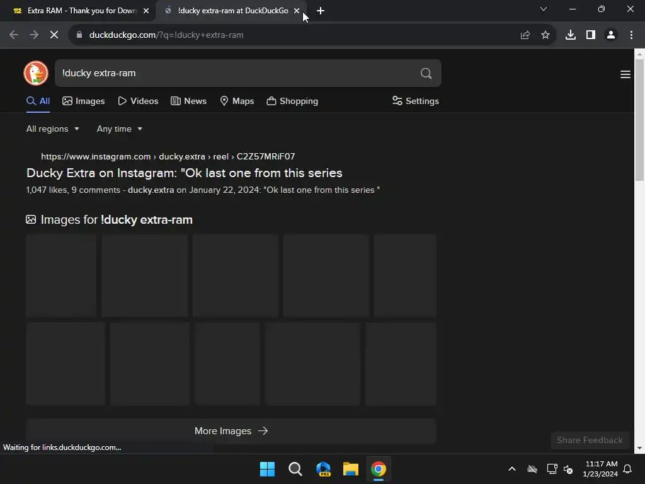Bookmark this tab with star icon
This screenshot has height=484, width=645.
[x=545, y=35]
